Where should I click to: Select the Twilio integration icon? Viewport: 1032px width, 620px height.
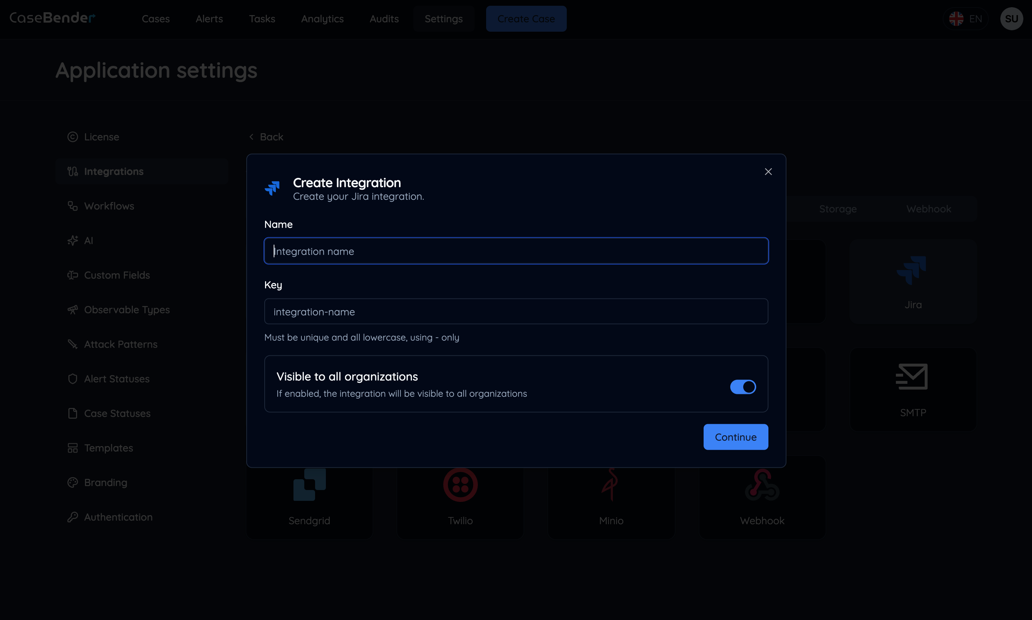[x=460, y=485]
